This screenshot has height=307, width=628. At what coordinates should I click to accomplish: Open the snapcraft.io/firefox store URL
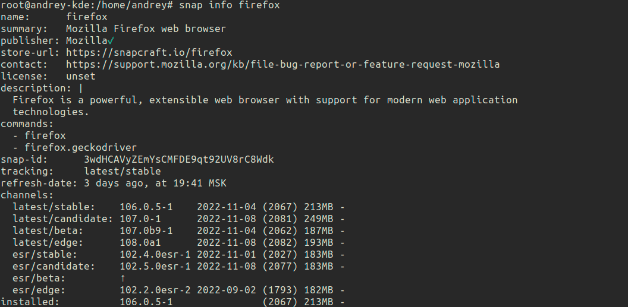tap(149, 52)
